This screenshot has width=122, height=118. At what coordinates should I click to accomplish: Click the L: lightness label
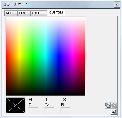[x=48, y=100]
